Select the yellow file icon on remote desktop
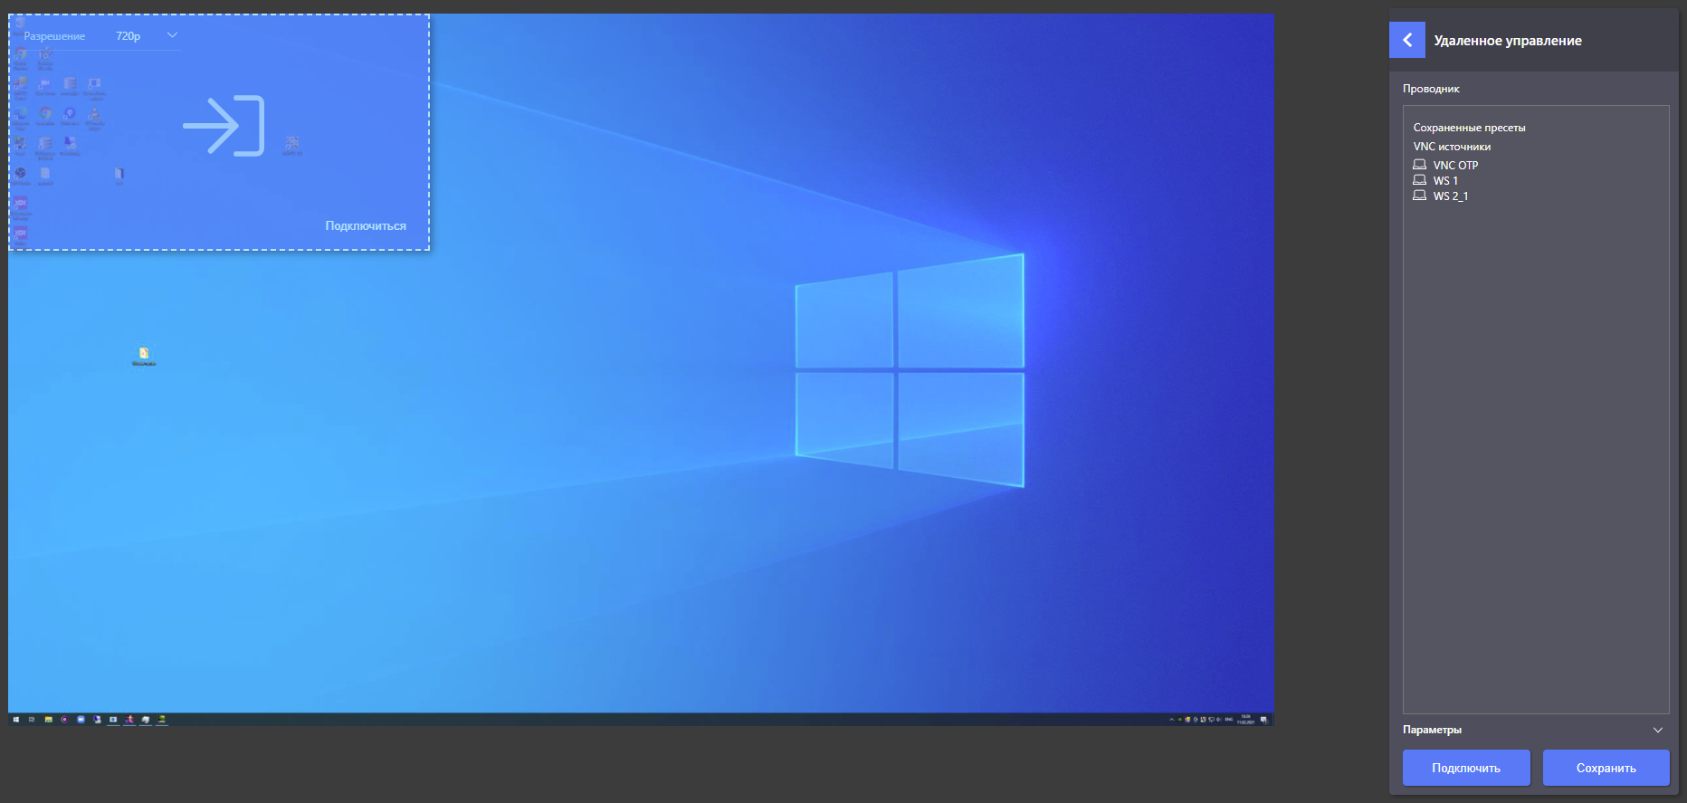Screen dimensions: 1687x803 [144, 353]
